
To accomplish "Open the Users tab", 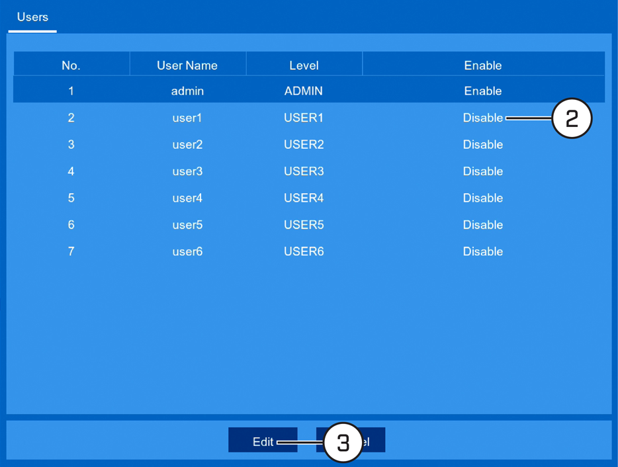I will [32, 17].
